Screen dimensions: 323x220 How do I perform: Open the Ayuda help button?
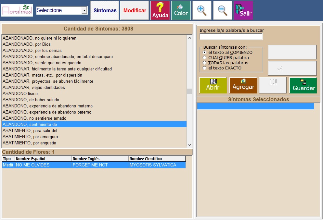[160, 10]
